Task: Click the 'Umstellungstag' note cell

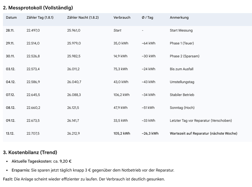Action: tap(182, 82)
